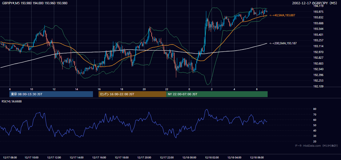Click price axis value 193.832
The width and height of the screenshot is (341, 160).
click(318, 18)
